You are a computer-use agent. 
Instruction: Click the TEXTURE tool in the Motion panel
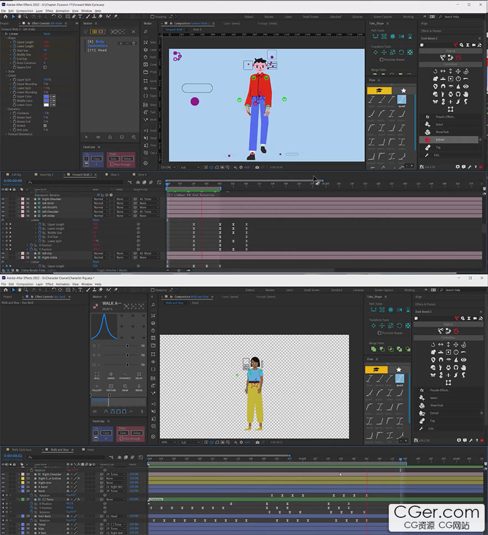pos(111,389)
